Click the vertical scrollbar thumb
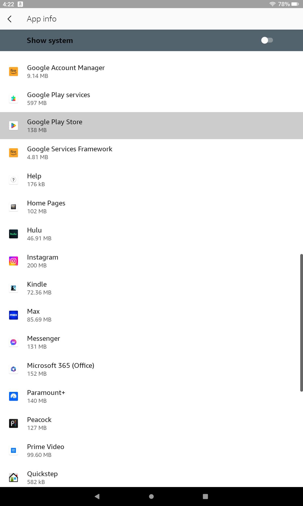 coord(301,323)
